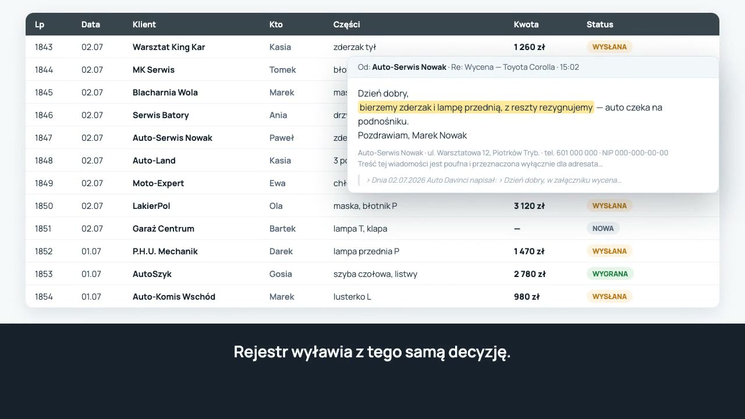Select the WYSŁANA status badge in row 1843

point(609,47)
